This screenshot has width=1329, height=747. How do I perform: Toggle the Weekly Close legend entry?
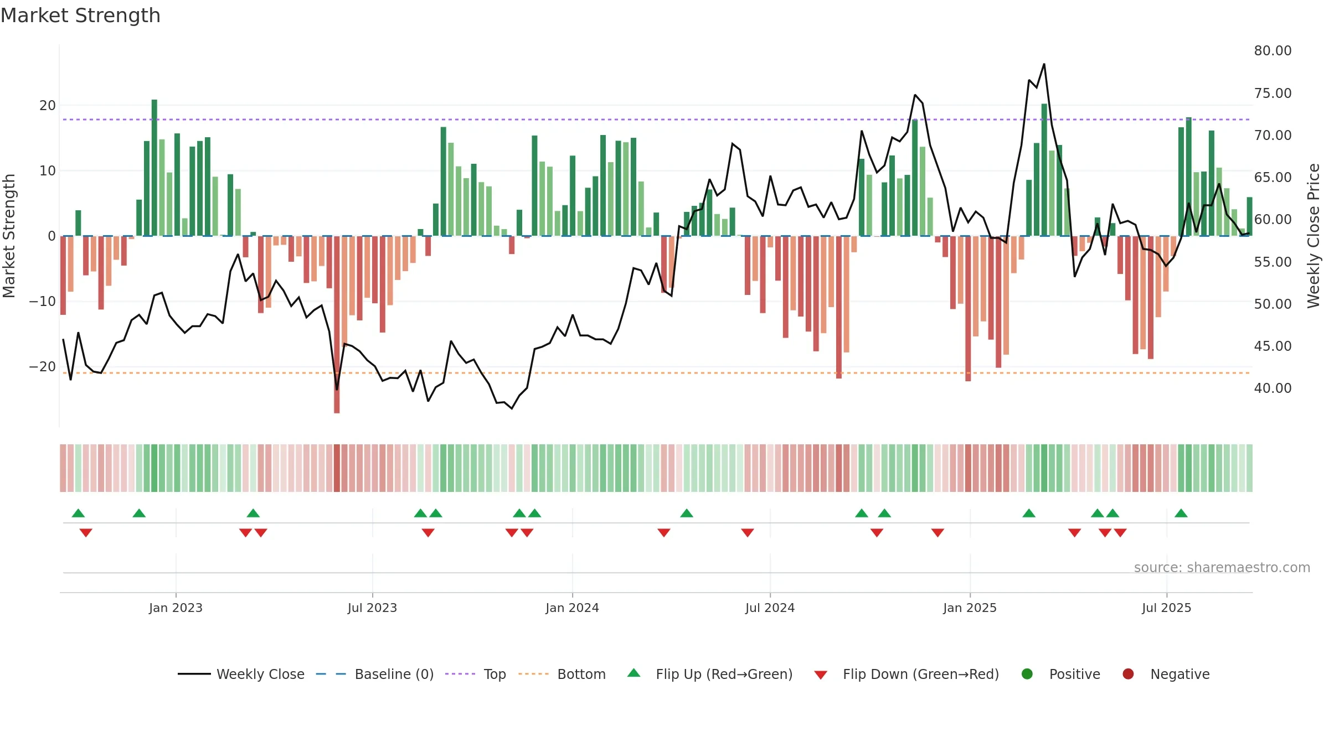point(241,674)
